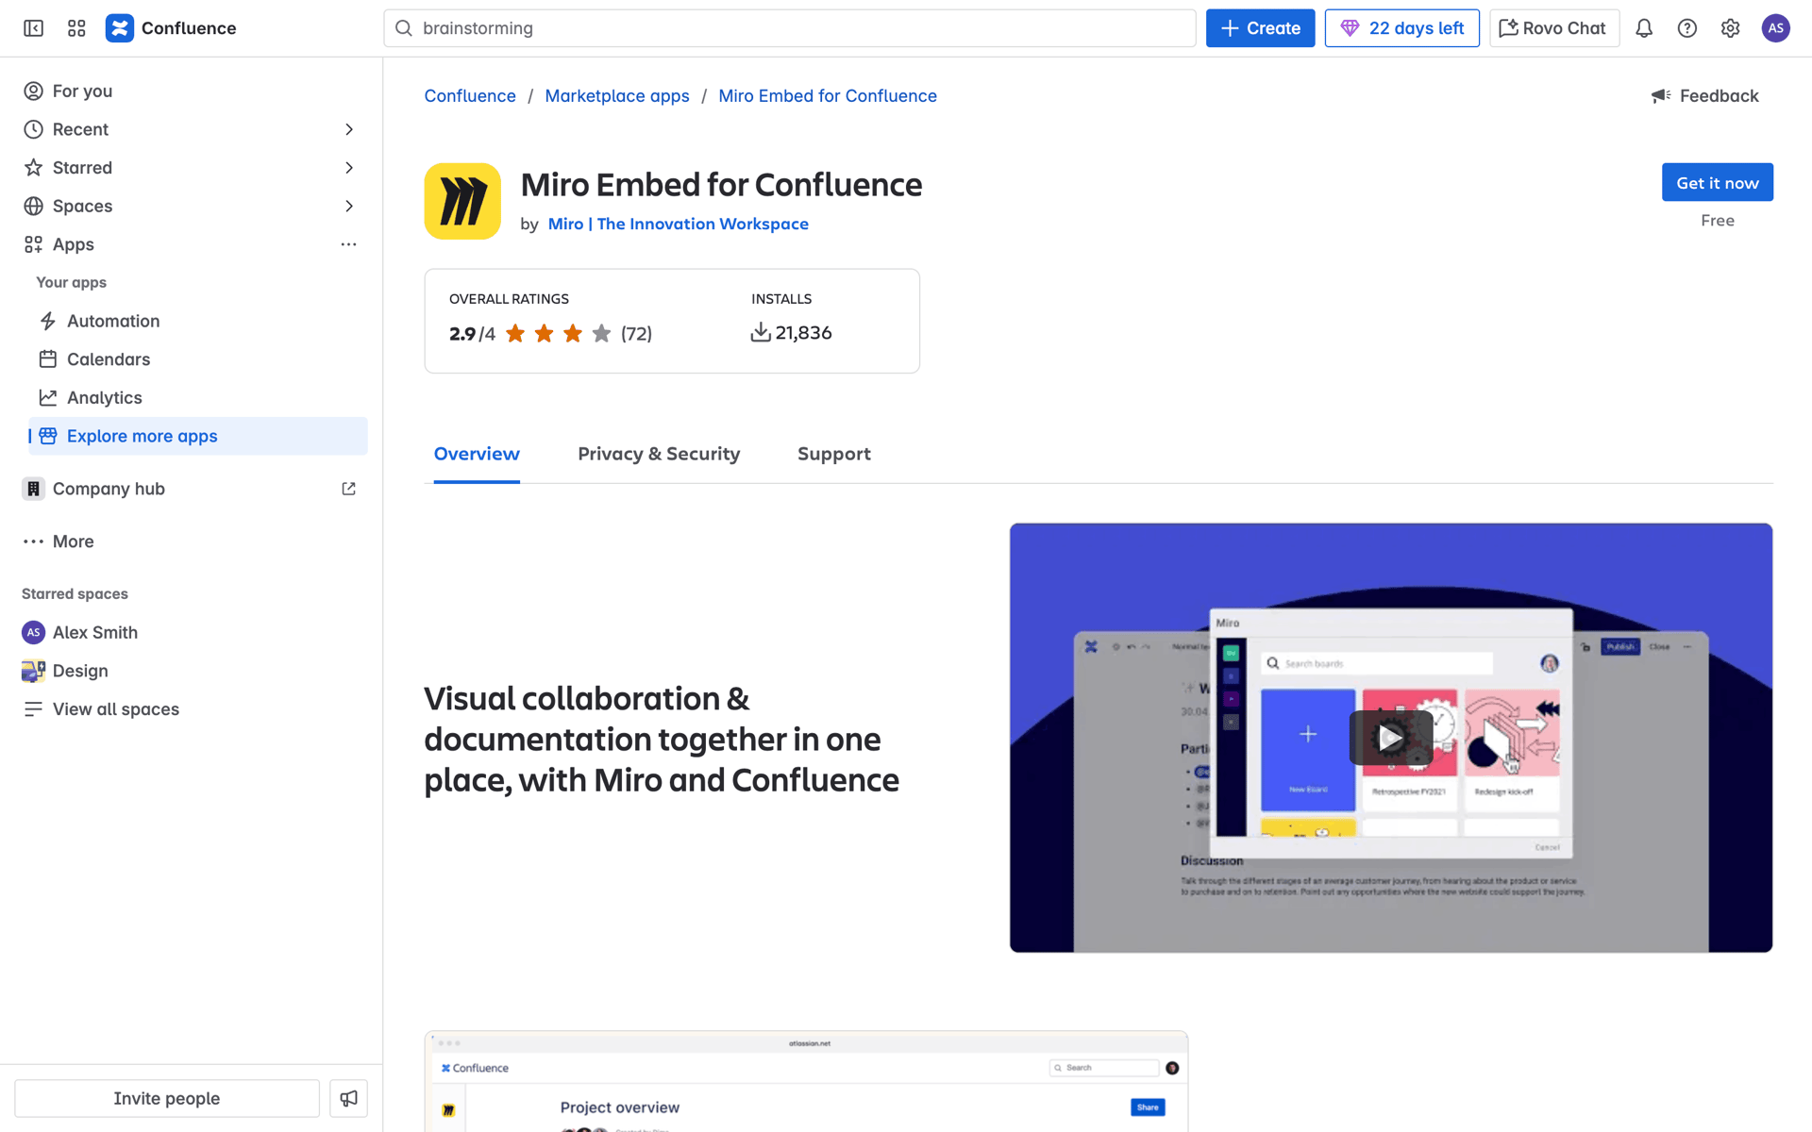Viewport: 1812px width, 1132px height.
Task: Open the help question mark icon
Action: [1687, 28]
